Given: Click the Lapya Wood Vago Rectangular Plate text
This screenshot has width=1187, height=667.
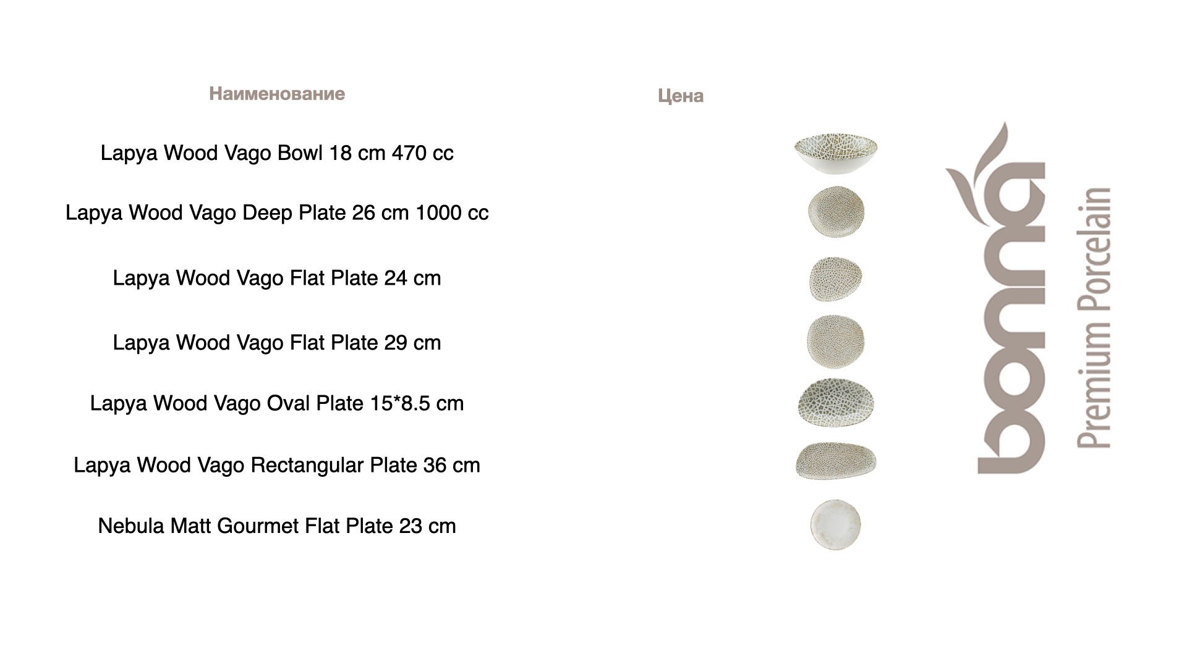Looking at the screenshot, I should click(x=277, y=465).
